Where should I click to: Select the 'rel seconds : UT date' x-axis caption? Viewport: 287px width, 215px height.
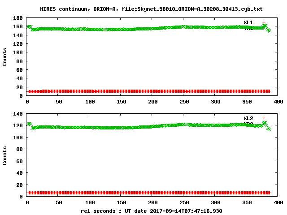click(113, 211)
